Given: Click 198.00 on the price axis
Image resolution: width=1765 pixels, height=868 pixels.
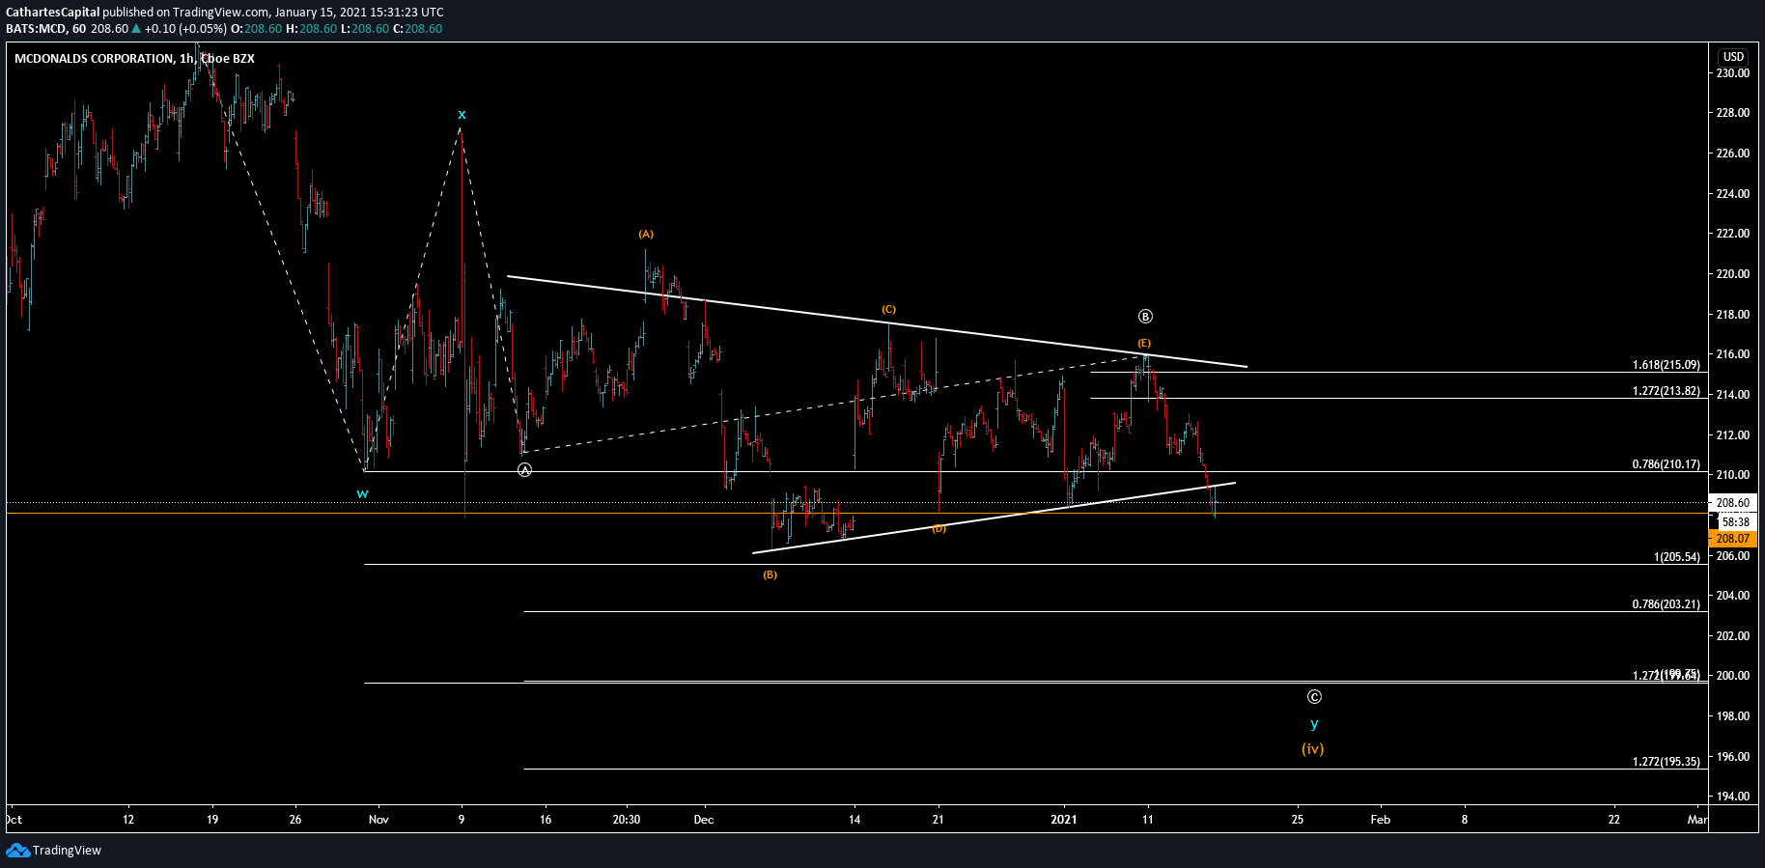Looking at the screenshot, I should [1733, 716].
